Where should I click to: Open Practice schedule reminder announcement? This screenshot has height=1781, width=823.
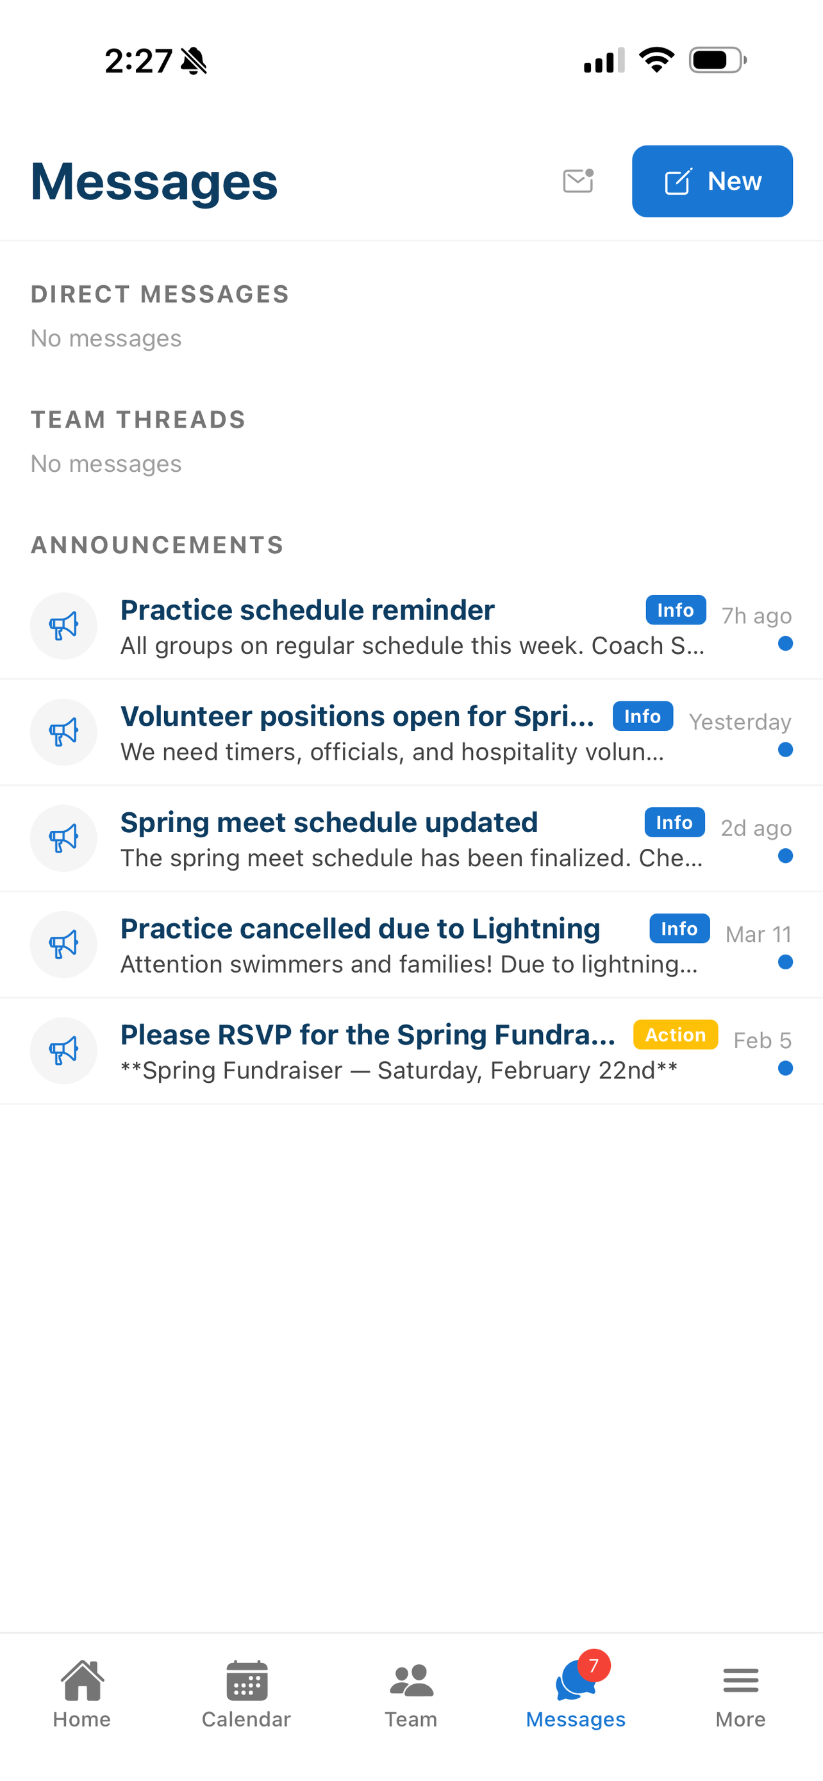[411, 626]
